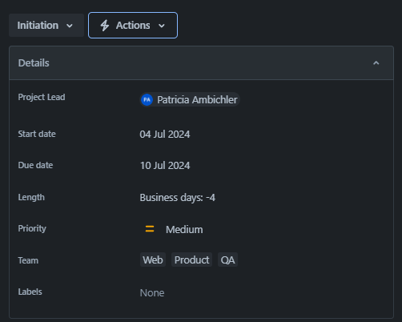Click the PA avatar icon
The image size is (402, 322).
[x=147, y=100]
